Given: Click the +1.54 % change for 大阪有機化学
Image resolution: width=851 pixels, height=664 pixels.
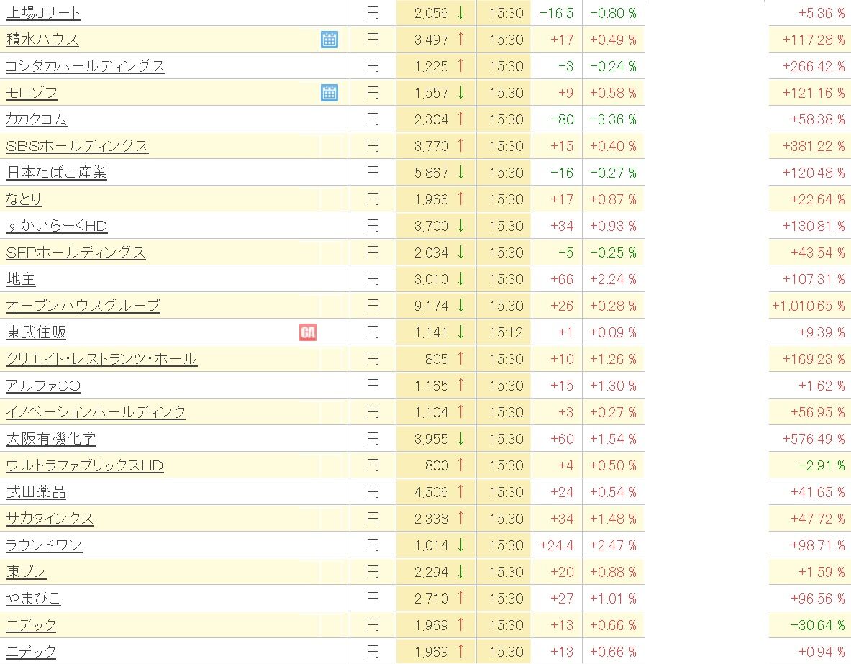Looking at the screenshot, I should point(613,439).
